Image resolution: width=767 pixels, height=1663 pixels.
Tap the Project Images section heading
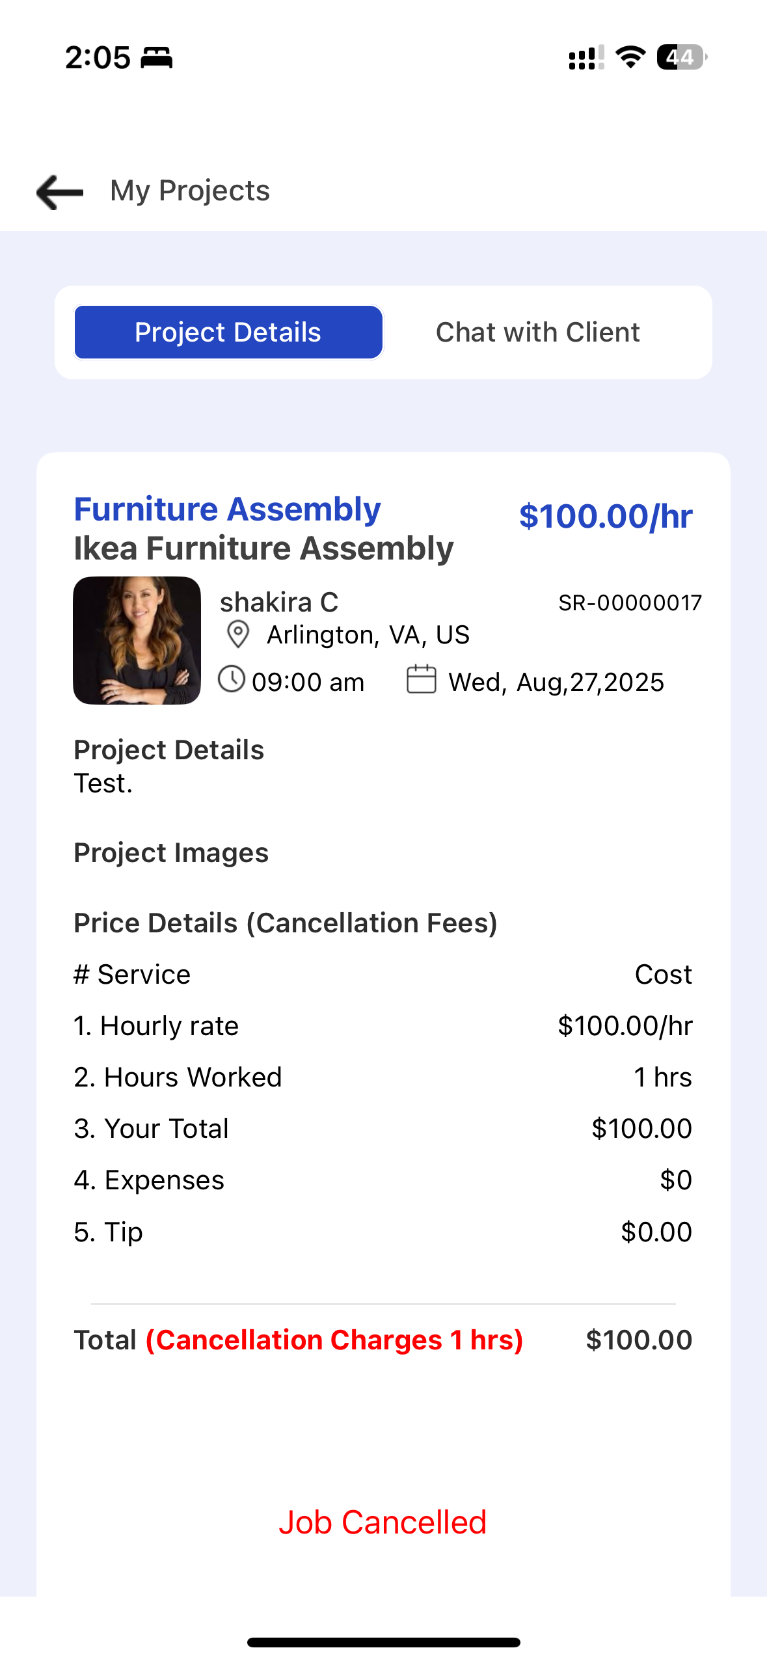click(x=171, y=853)
